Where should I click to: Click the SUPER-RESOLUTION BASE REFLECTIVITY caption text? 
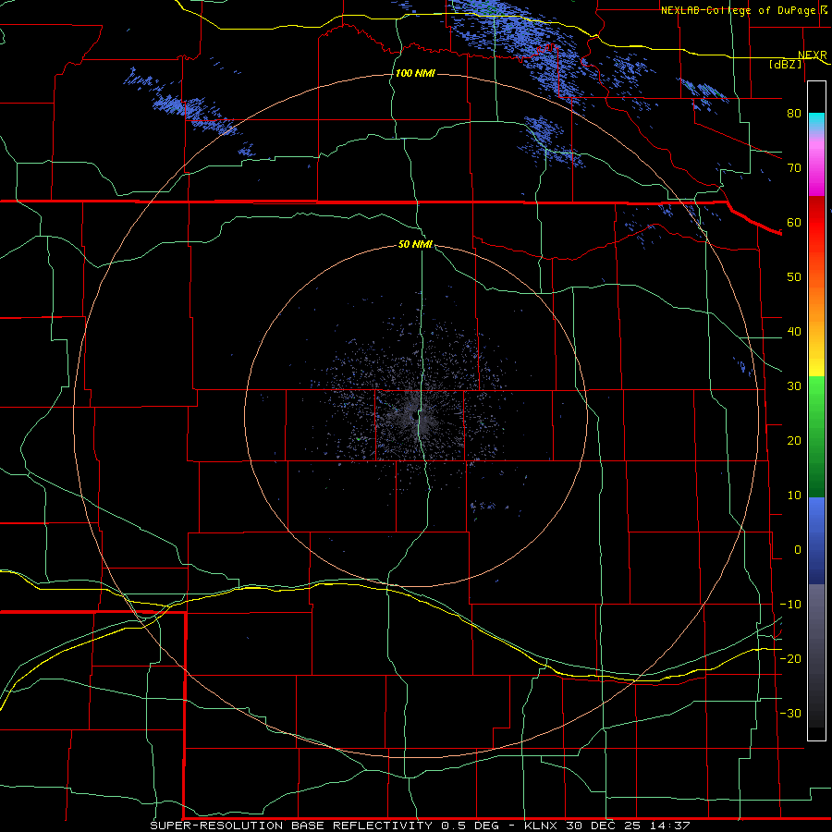291,826
